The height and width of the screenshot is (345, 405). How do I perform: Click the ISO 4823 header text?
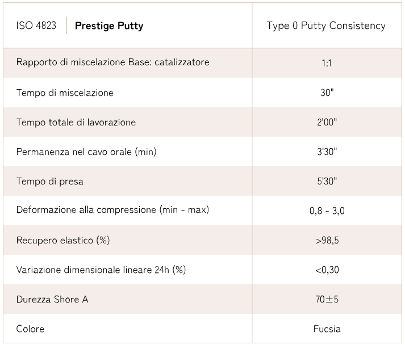[x=36, y=26]
